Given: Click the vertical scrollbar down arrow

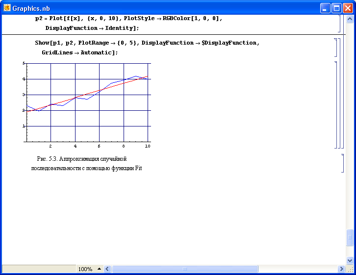Looking at the screenshot, I should coord(350,260).
